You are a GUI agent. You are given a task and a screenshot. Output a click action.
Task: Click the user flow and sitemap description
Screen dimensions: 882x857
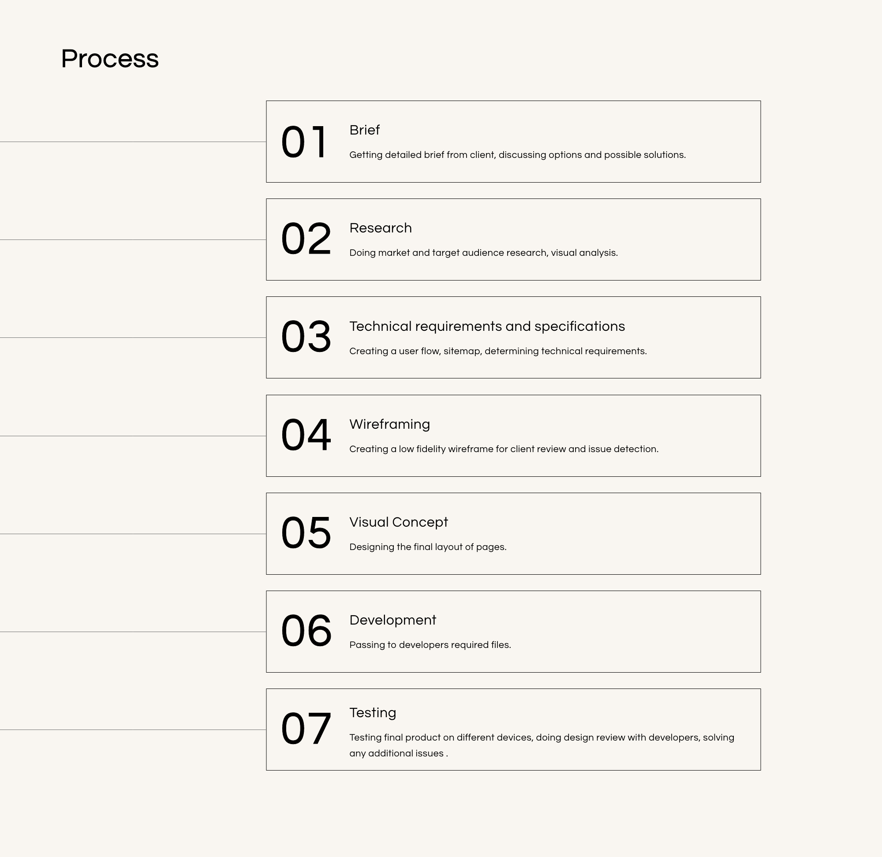[x=498, y=351]
